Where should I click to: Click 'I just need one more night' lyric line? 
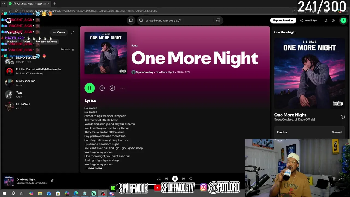click(102, 144)
